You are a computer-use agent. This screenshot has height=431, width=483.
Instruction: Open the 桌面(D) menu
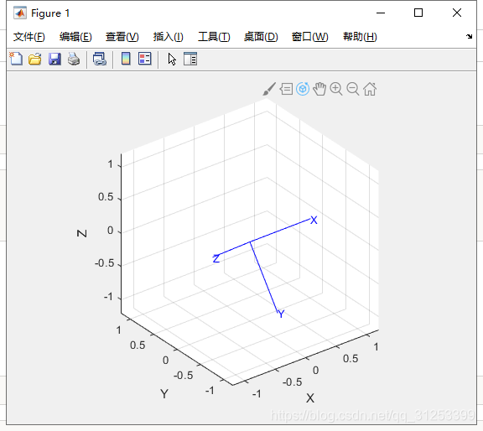261,37
